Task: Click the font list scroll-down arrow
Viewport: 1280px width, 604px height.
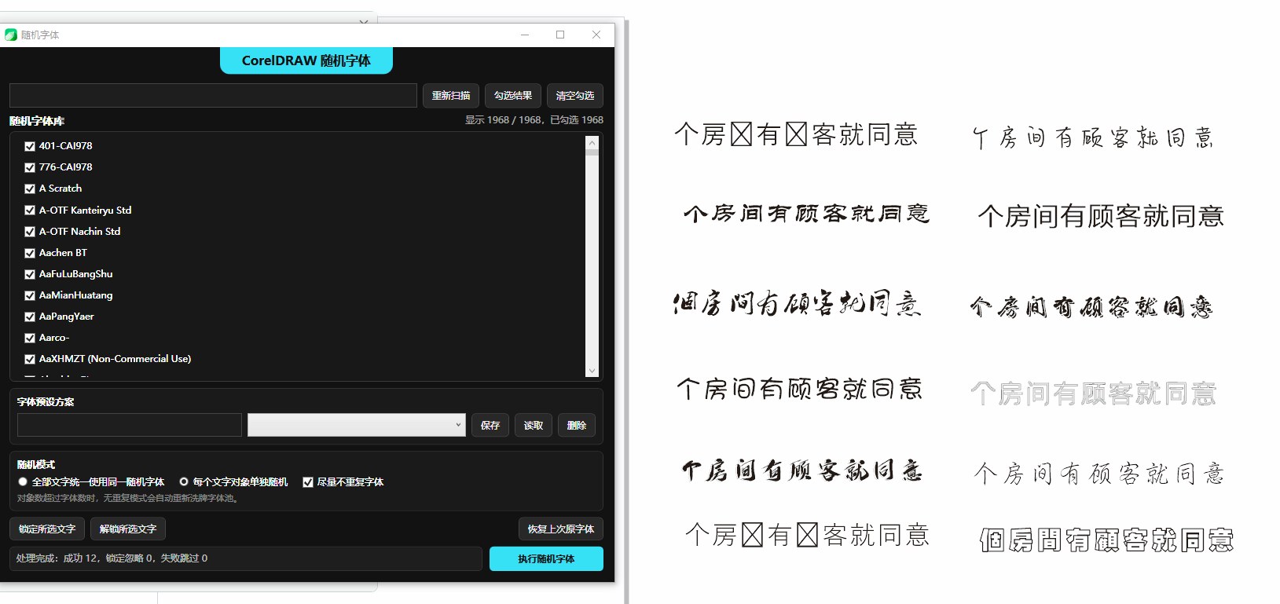Action: coord(592,371)
